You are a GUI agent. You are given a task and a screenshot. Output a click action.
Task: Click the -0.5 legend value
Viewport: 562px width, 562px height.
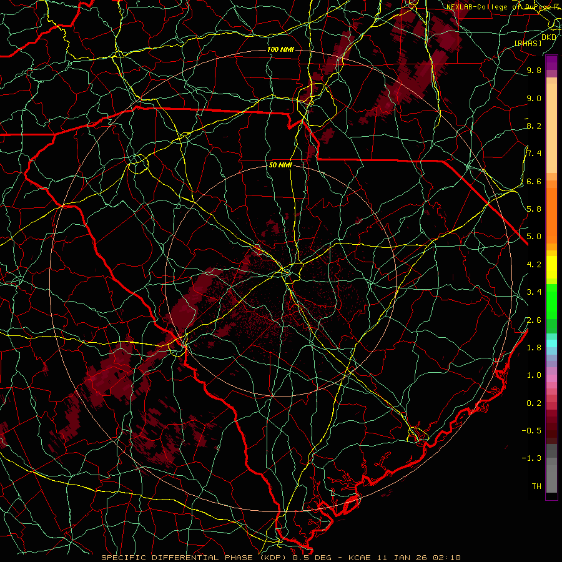pyautogui.click(x=531, y=430)
